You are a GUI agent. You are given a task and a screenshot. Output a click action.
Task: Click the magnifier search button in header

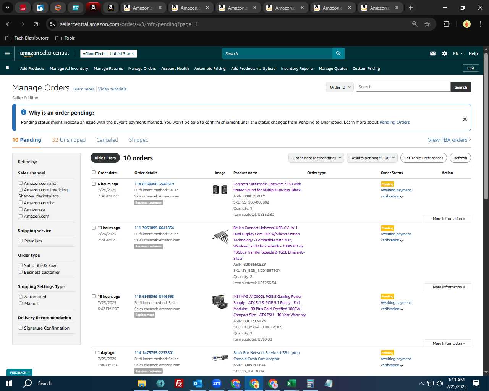pos(338,53)
